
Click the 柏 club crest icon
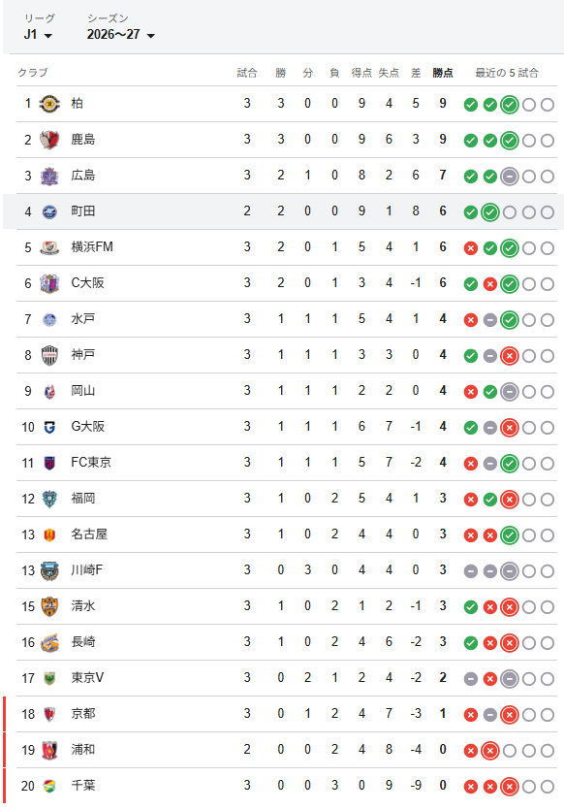(x=49, y=104)
